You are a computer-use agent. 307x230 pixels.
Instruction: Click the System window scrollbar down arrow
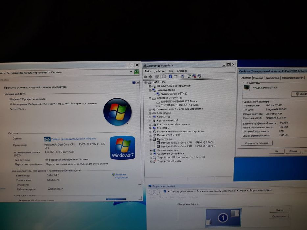click(140, 198)
